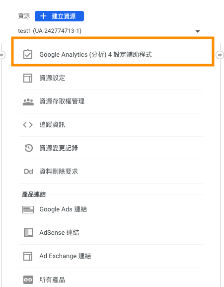Click the people icon for 資源存取權管理
The image size is (224, 287).
tap(28, 102)
